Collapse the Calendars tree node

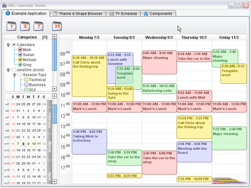pyautogui.click(x=8, y=45)
